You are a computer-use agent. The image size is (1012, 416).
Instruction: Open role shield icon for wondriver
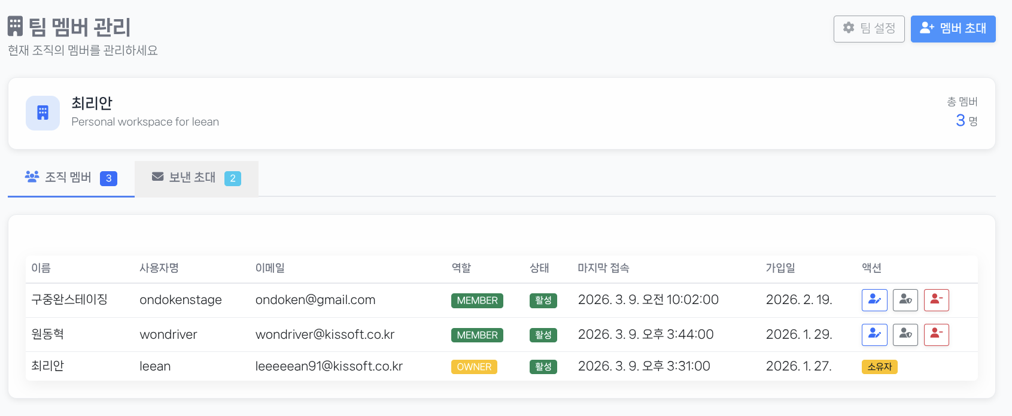(905, 335)
